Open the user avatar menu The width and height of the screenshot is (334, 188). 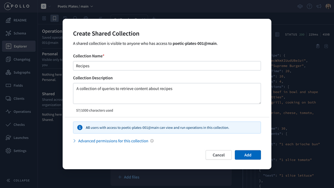[x=328, y=6]
